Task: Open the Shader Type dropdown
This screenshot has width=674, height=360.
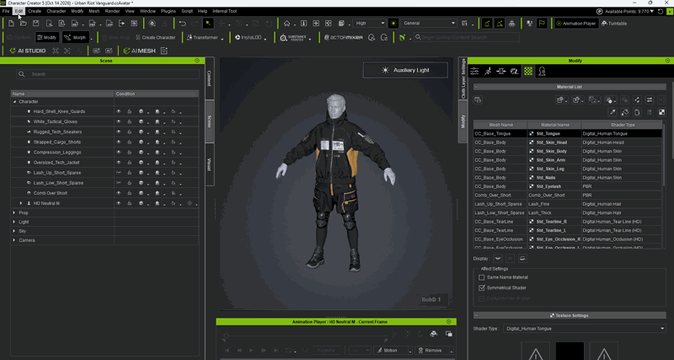Action: 585,329
